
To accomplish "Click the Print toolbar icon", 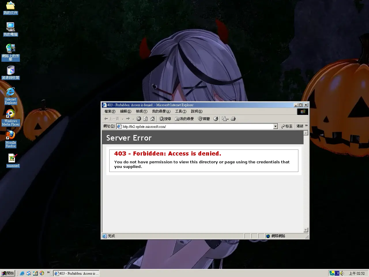I will tap(233, 119).
